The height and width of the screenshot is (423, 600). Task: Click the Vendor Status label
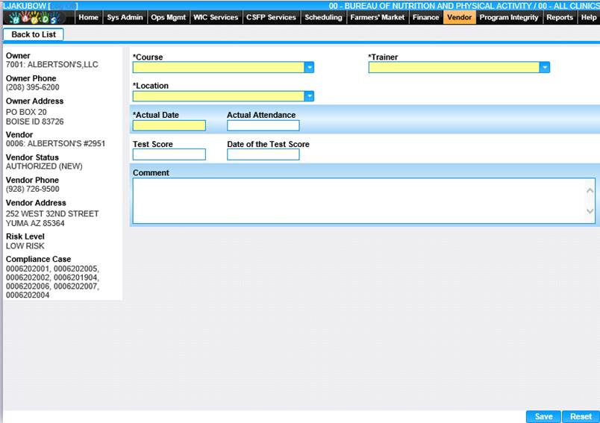click(33, 157)
